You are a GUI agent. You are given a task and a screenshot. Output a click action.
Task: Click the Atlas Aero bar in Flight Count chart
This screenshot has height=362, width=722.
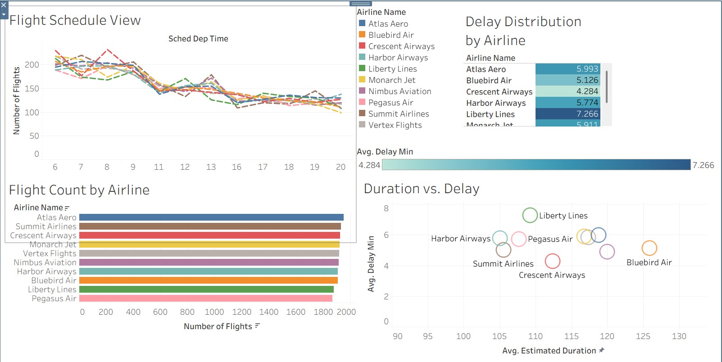tap(212, 217)
